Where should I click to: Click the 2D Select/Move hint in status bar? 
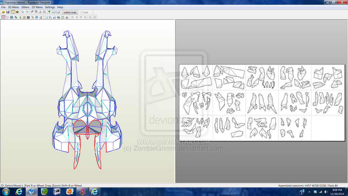click(x=41, y=185)
